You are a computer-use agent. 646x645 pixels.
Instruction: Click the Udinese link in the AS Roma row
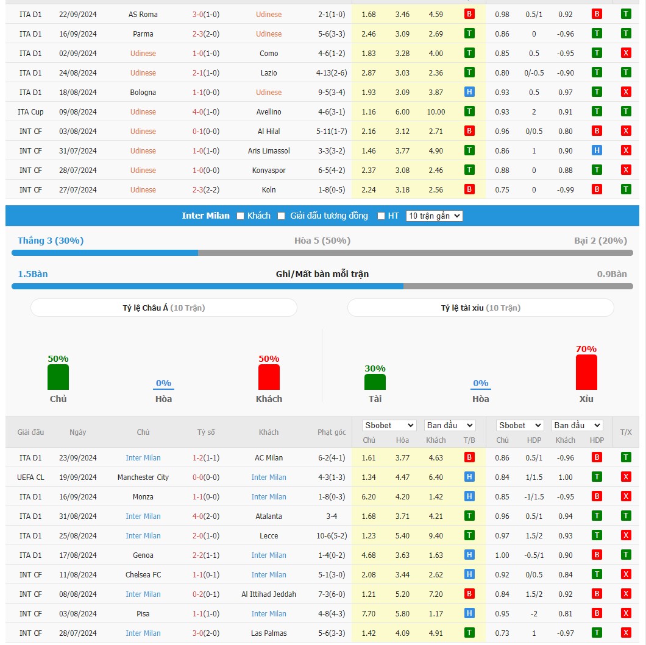[269, 15]
